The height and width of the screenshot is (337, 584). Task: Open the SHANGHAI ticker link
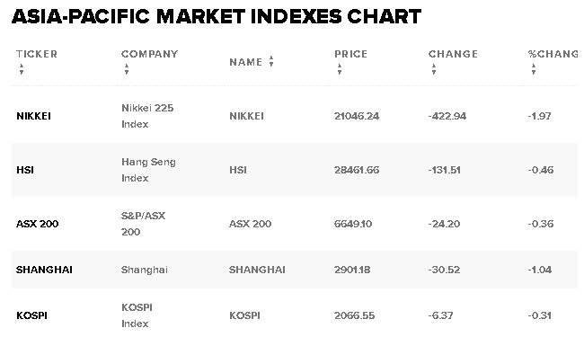click(44, 270)
